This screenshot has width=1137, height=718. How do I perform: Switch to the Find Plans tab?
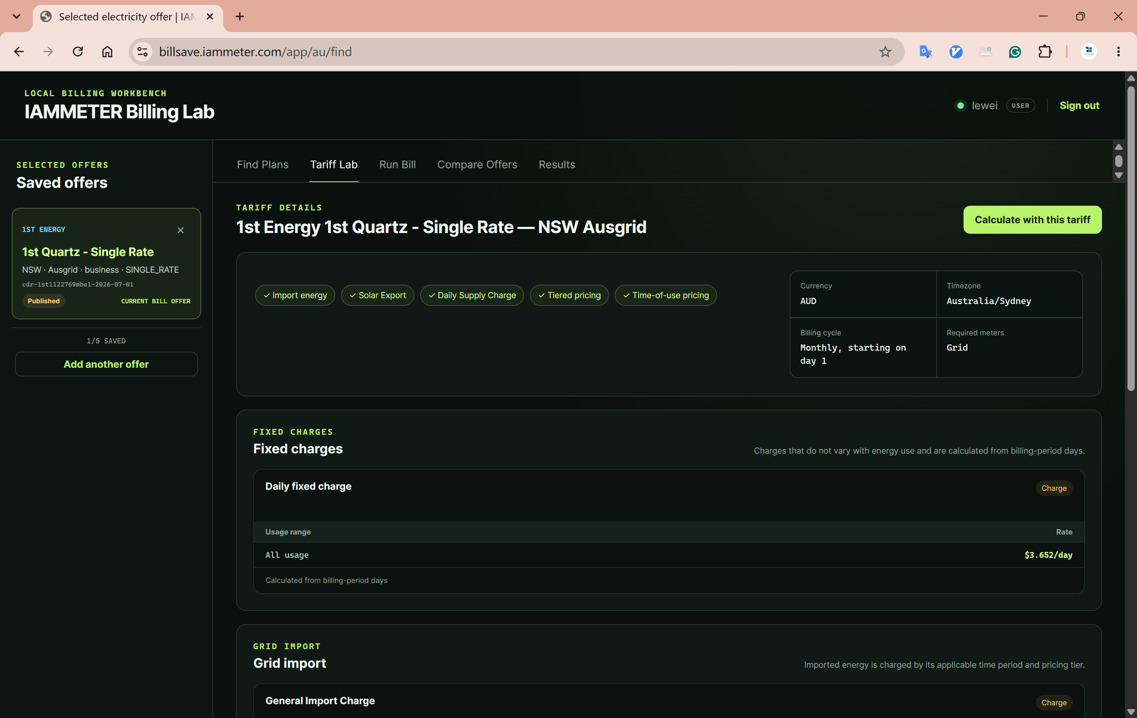pos(262,165)
